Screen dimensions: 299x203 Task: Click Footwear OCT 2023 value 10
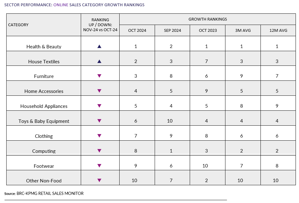click(205, 166)
